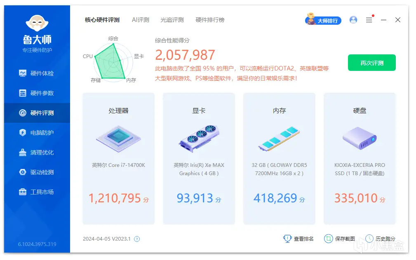Switch to the 硬件排行榜 tab
Viewport: 416px width, 260px height.
[x=210, y=20]
